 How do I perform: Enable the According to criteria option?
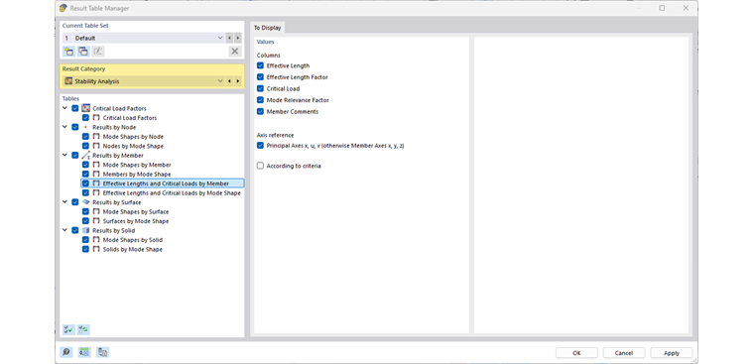260,166
